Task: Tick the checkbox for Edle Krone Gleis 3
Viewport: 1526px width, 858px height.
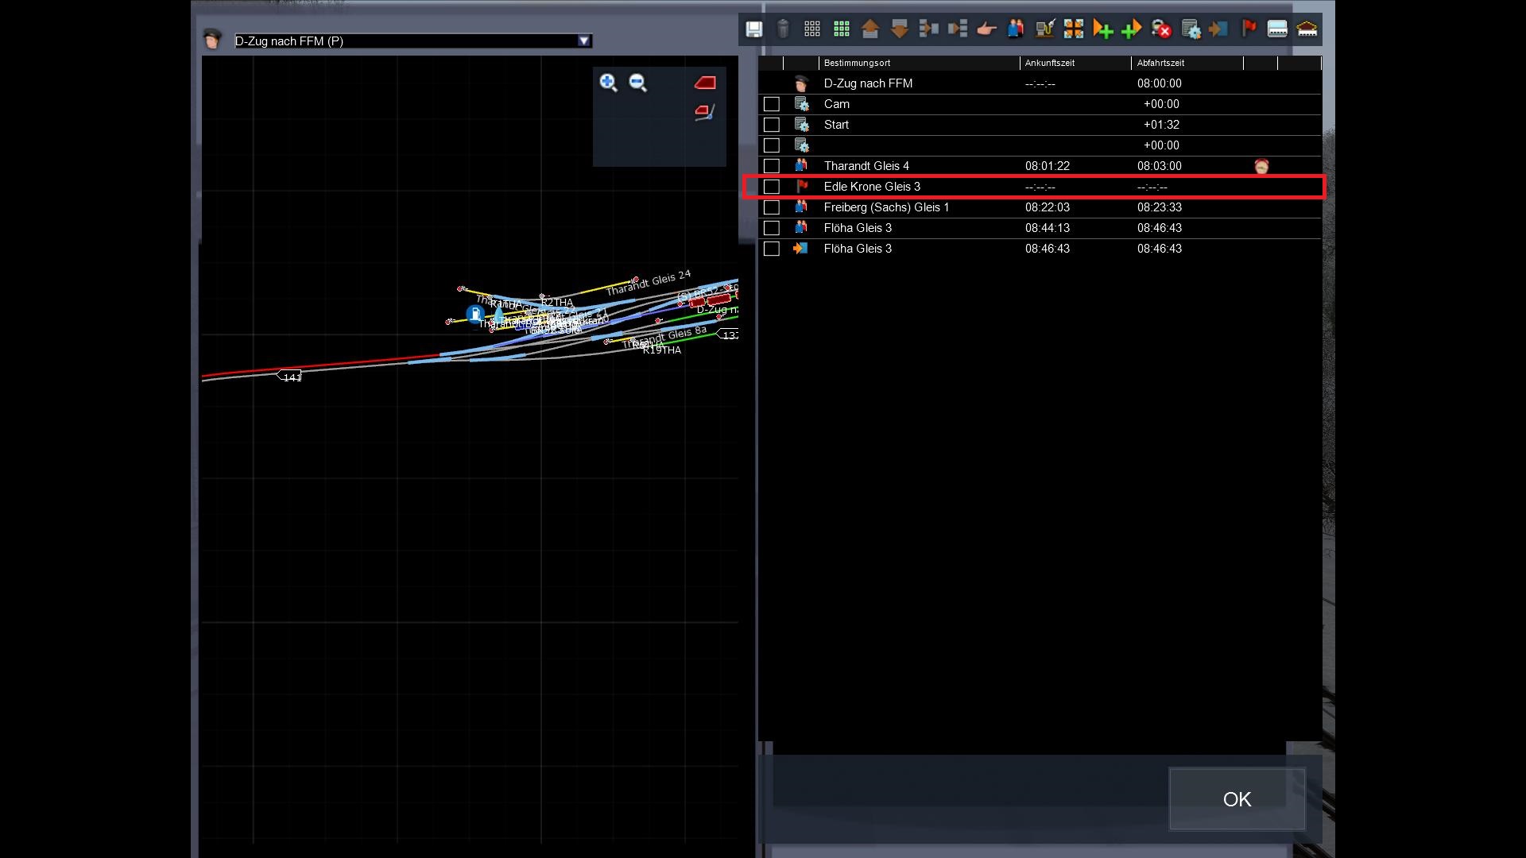Action: (x=771, y=187)
